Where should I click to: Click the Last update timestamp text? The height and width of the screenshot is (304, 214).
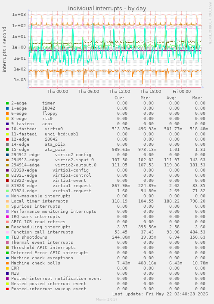pyautogui.click(x=160, y=294)
